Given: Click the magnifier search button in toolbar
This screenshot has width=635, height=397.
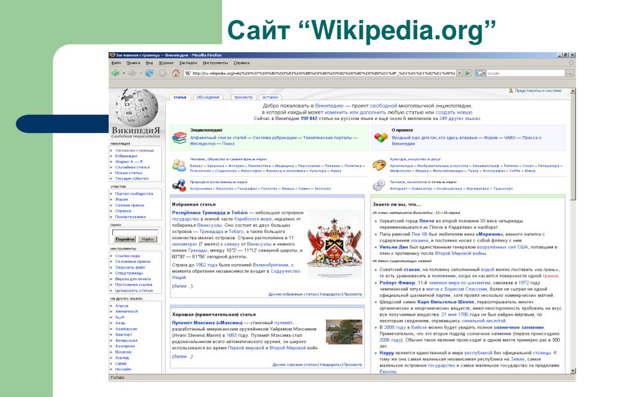Looking at the screenshot, I should point(569,73).
